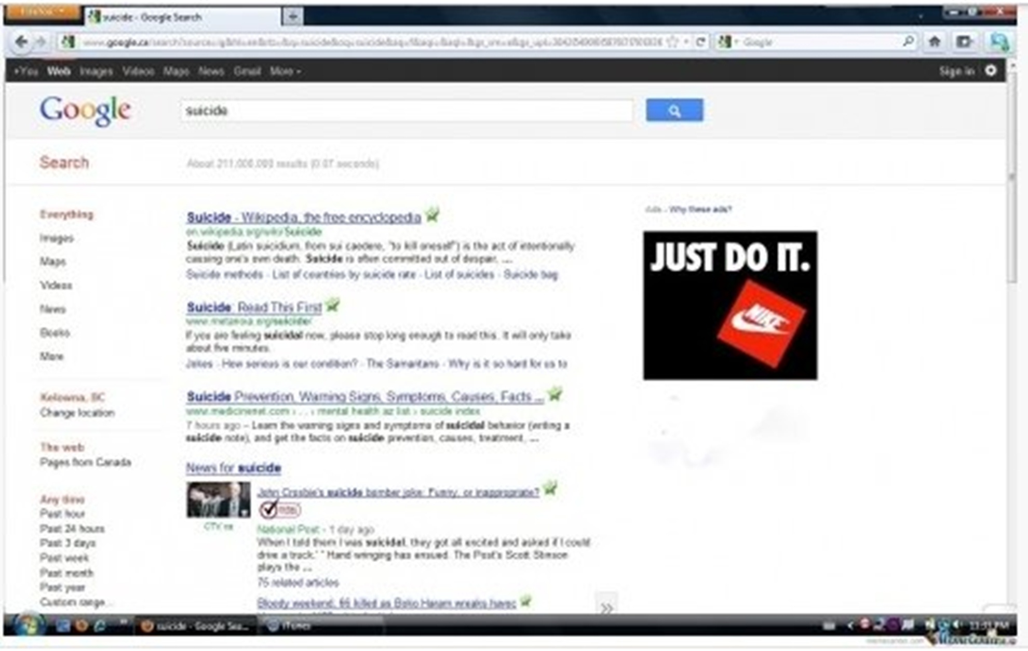1028x651 pixels.
Task: Open the orange Firefox menu button
Action: tap(42, 11)
